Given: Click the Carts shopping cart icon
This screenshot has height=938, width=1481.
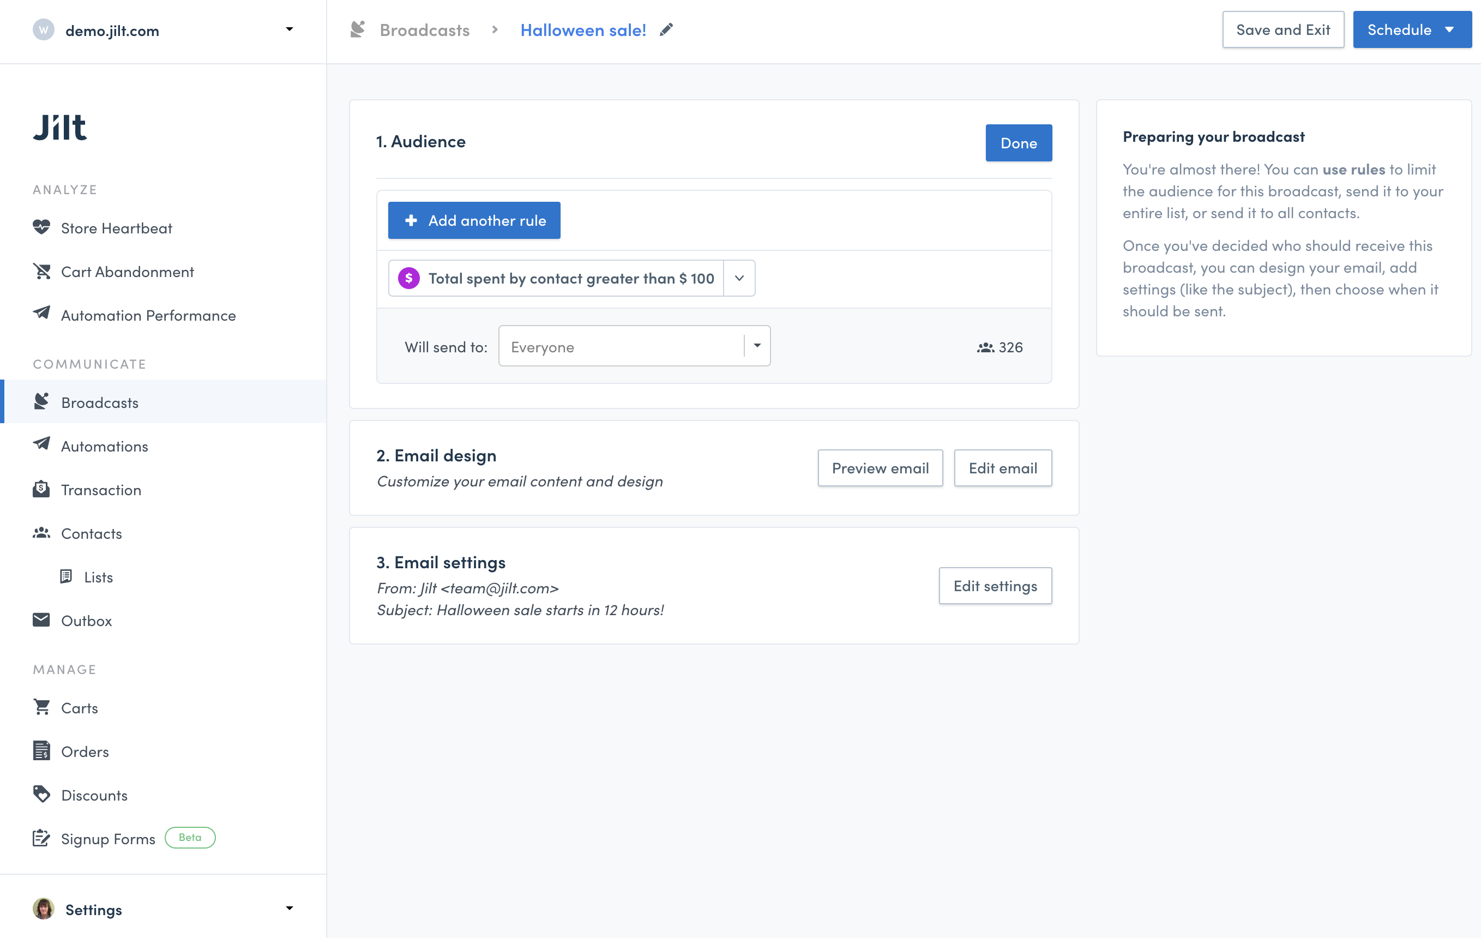Looking at the screenshot, I should pos(41,707).
